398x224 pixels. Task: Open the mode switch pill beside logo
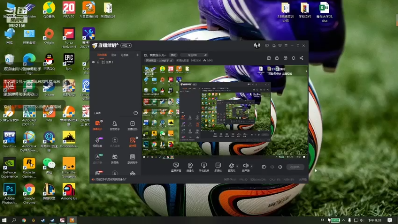click(x=126, y=45)
